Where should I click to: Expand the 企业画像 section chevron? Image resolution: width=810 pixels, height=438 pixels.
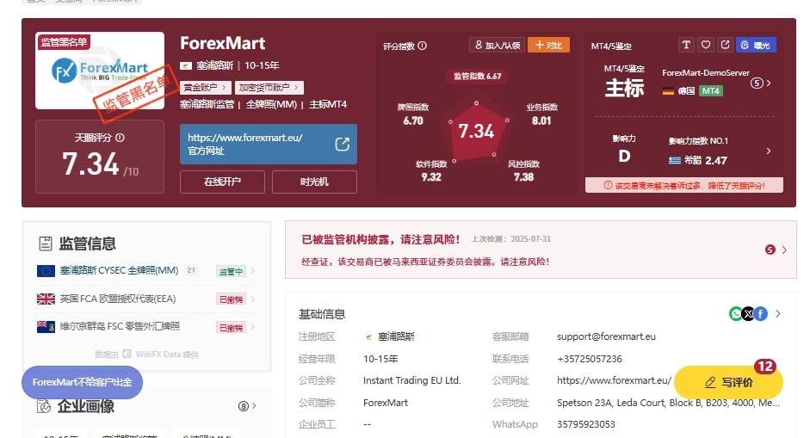[x=254, y=406]
